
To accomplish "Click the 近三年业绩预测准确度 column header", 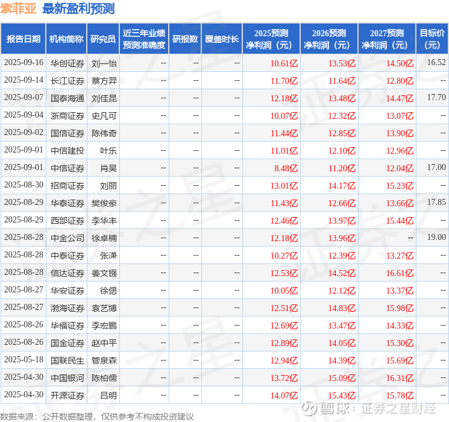I will tap(144, 39).
